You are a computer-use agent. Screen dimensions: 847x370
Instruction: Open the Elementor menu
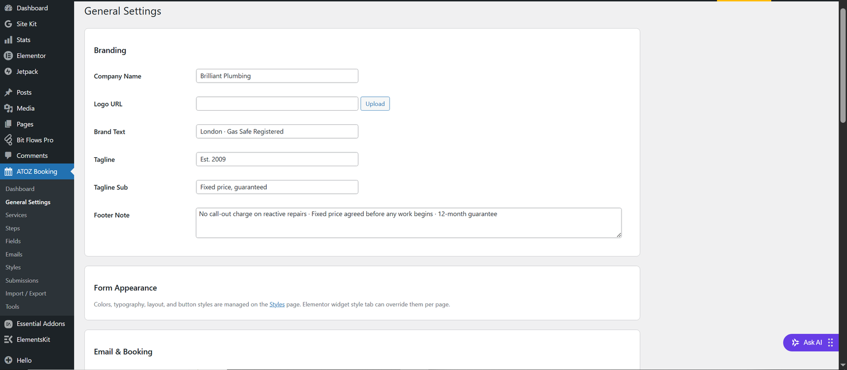[37, 56]
